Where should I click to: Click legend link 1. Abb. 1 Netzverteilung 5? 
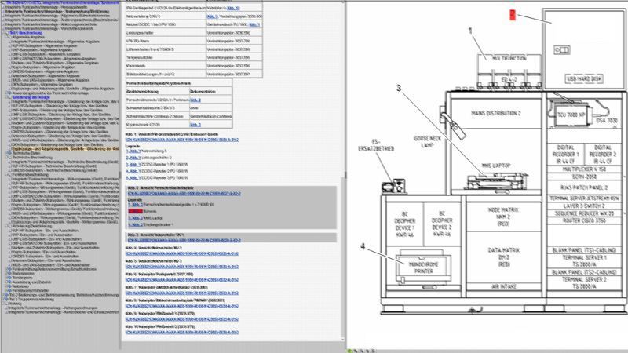(x=133, y=151)
